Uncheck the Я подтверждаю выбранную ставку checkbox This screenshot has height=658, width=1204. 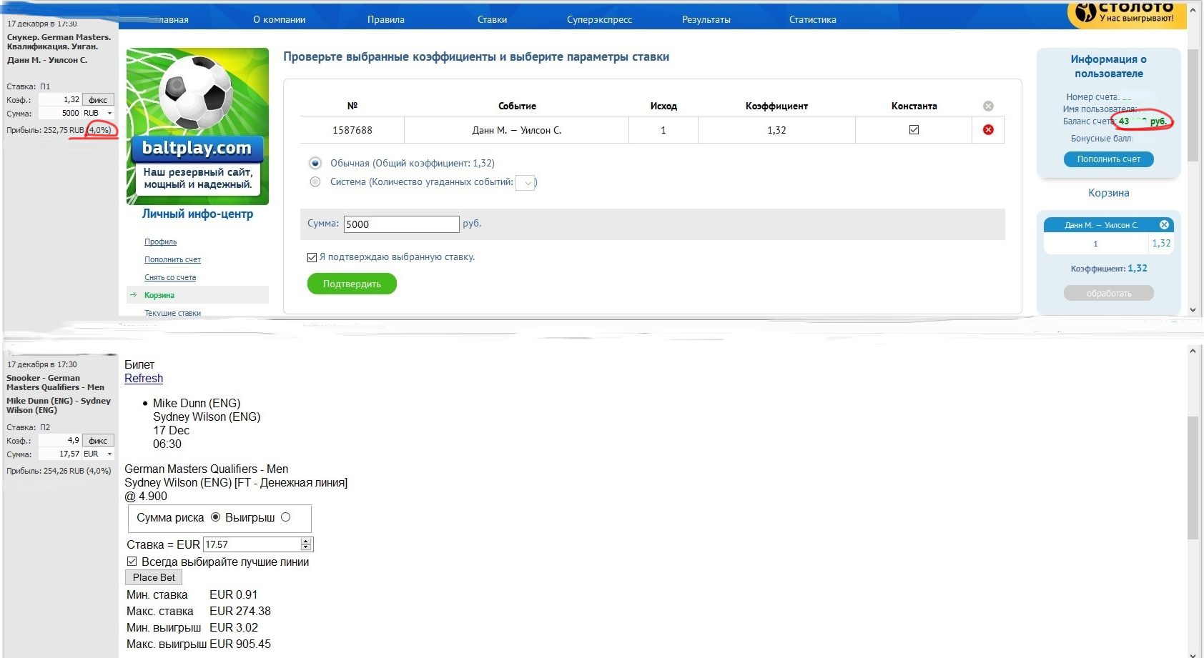point(312,257)
